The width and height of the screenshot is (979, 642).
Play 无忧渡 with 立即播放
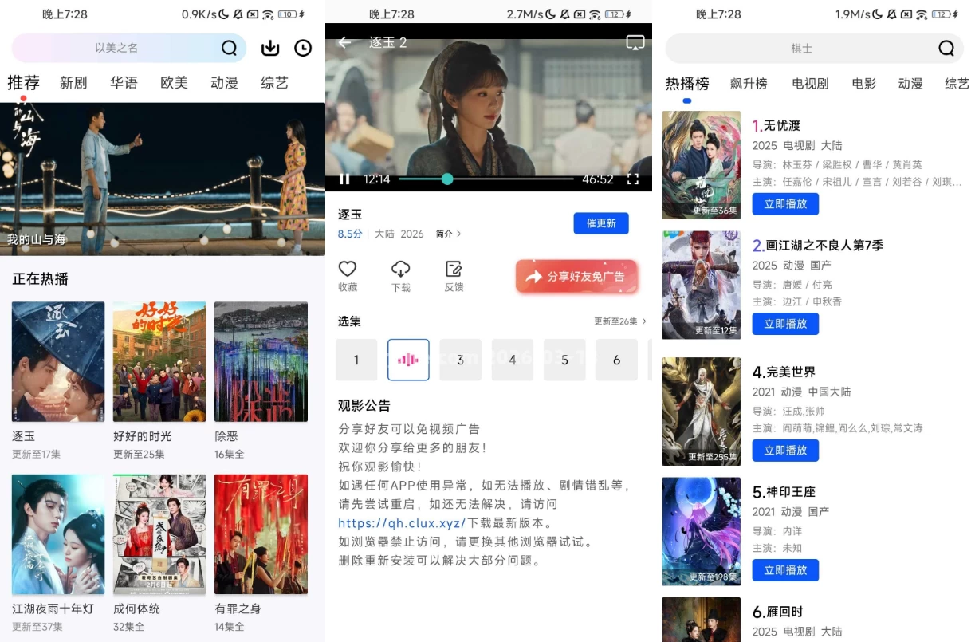pos(784,204)
